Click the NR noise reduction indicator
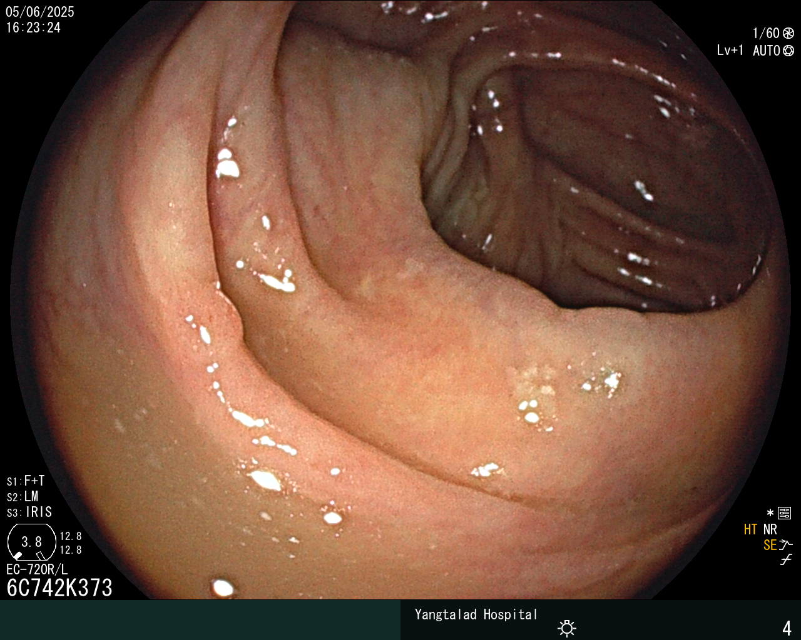The height and width of the screenshot is (640, 801). click(770, 529)
